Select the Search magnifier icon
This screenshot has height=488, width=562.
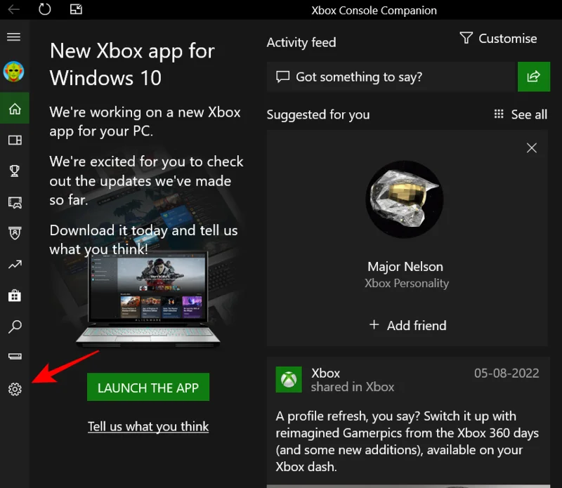coord(14,327)
